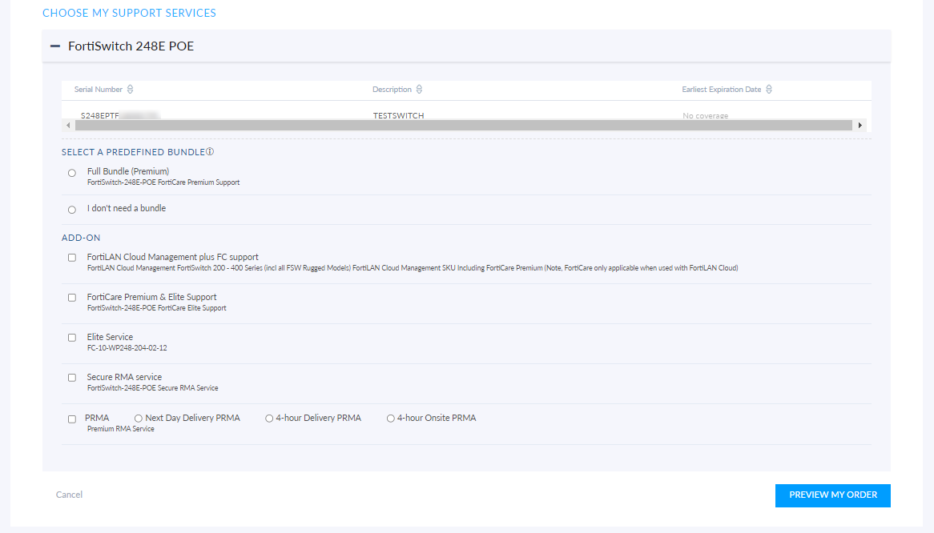
Task: Check the Secure RMA service option
Action: point(71,377)
